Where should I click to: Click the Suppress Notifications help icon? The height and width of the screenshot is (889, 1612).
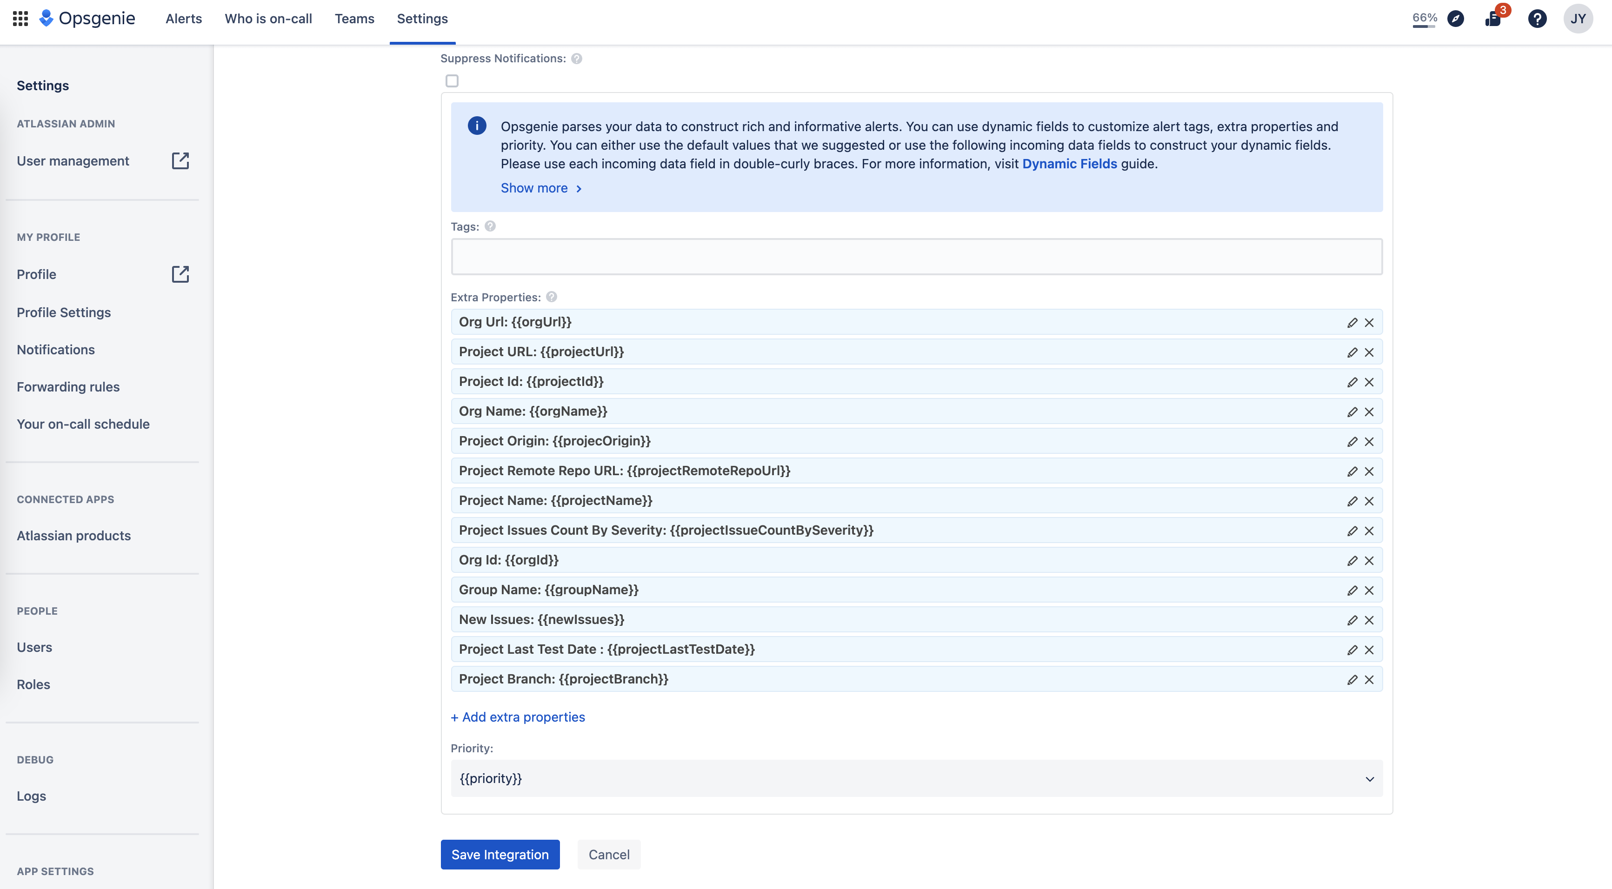pos(577,59)
